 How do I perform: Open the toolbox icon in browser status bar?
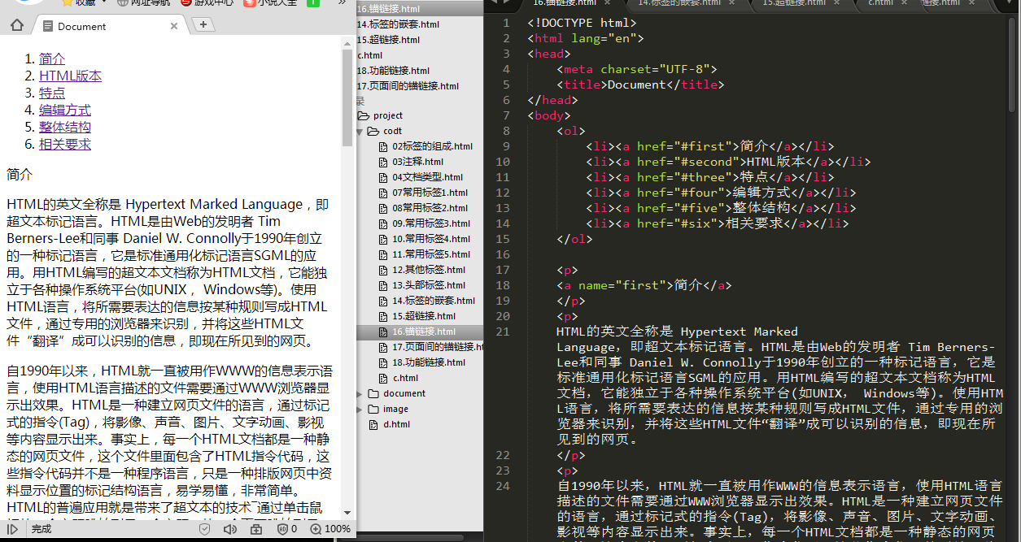[x=256, y=529]
